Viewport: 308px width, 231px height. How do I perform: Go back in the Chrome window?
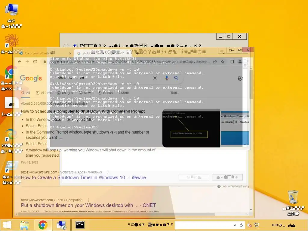(x=20, y=62)
